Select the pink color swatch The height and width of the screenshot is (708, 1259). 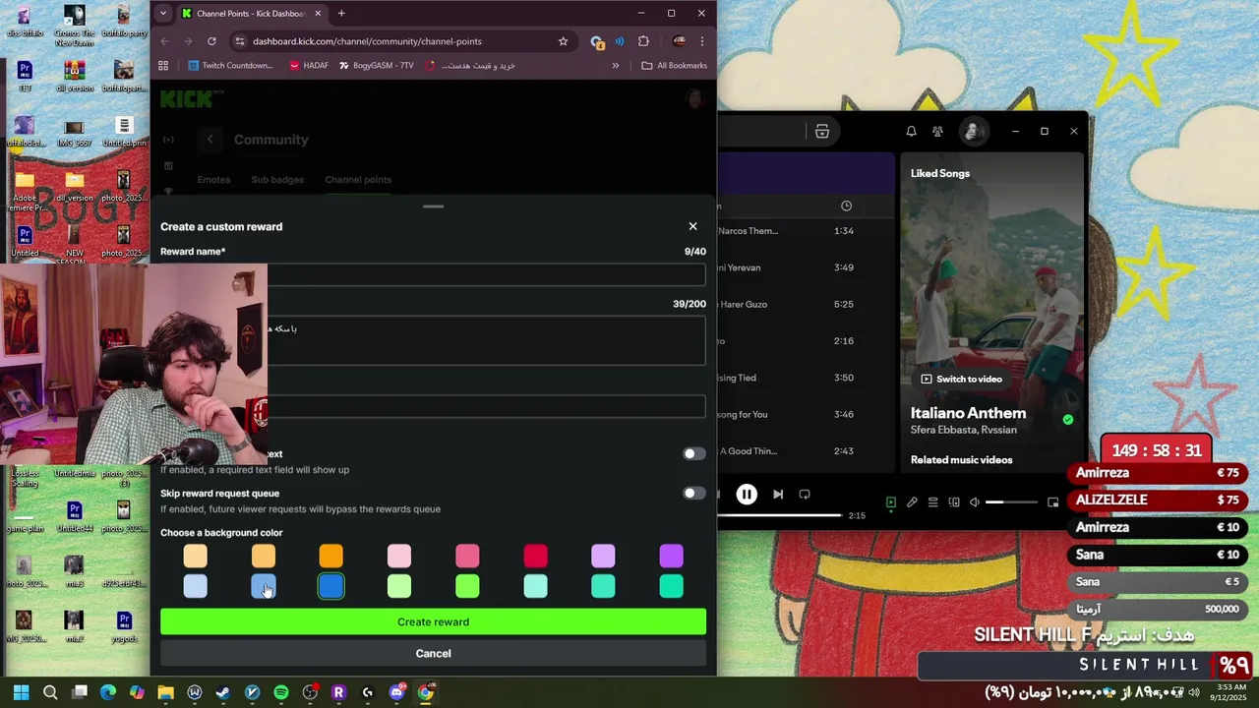467,557
